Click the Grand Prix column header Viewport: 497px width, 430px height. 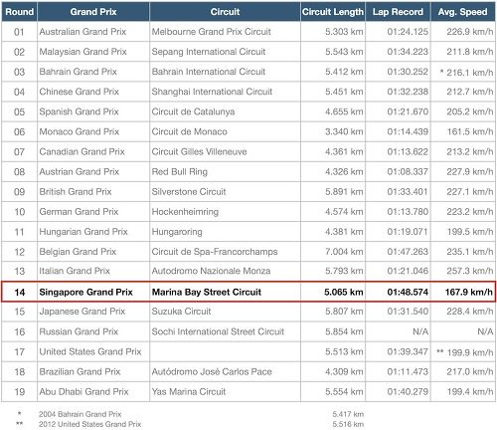click(93, 12)
